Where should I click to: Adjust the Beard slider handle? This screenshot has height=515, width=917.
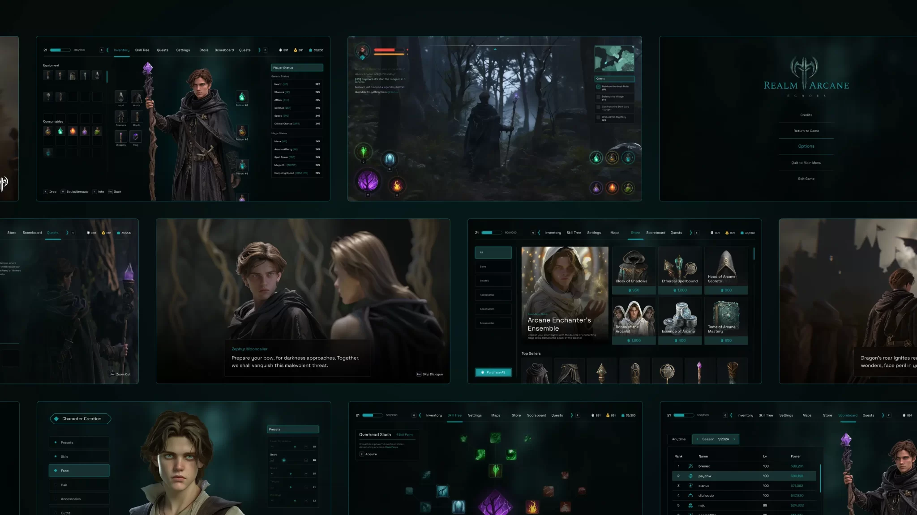[284, 460]
